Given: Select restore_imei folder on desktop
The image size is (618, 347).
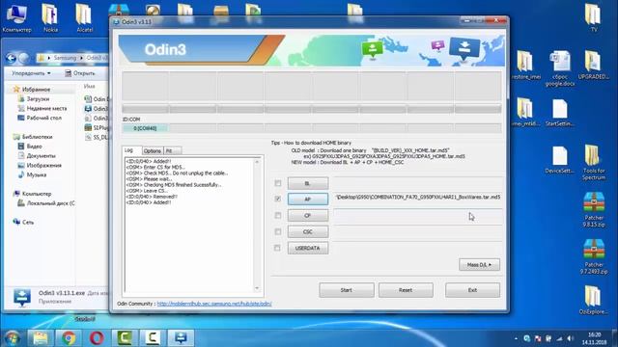Looking at the screenshot, I should point(525,66).
